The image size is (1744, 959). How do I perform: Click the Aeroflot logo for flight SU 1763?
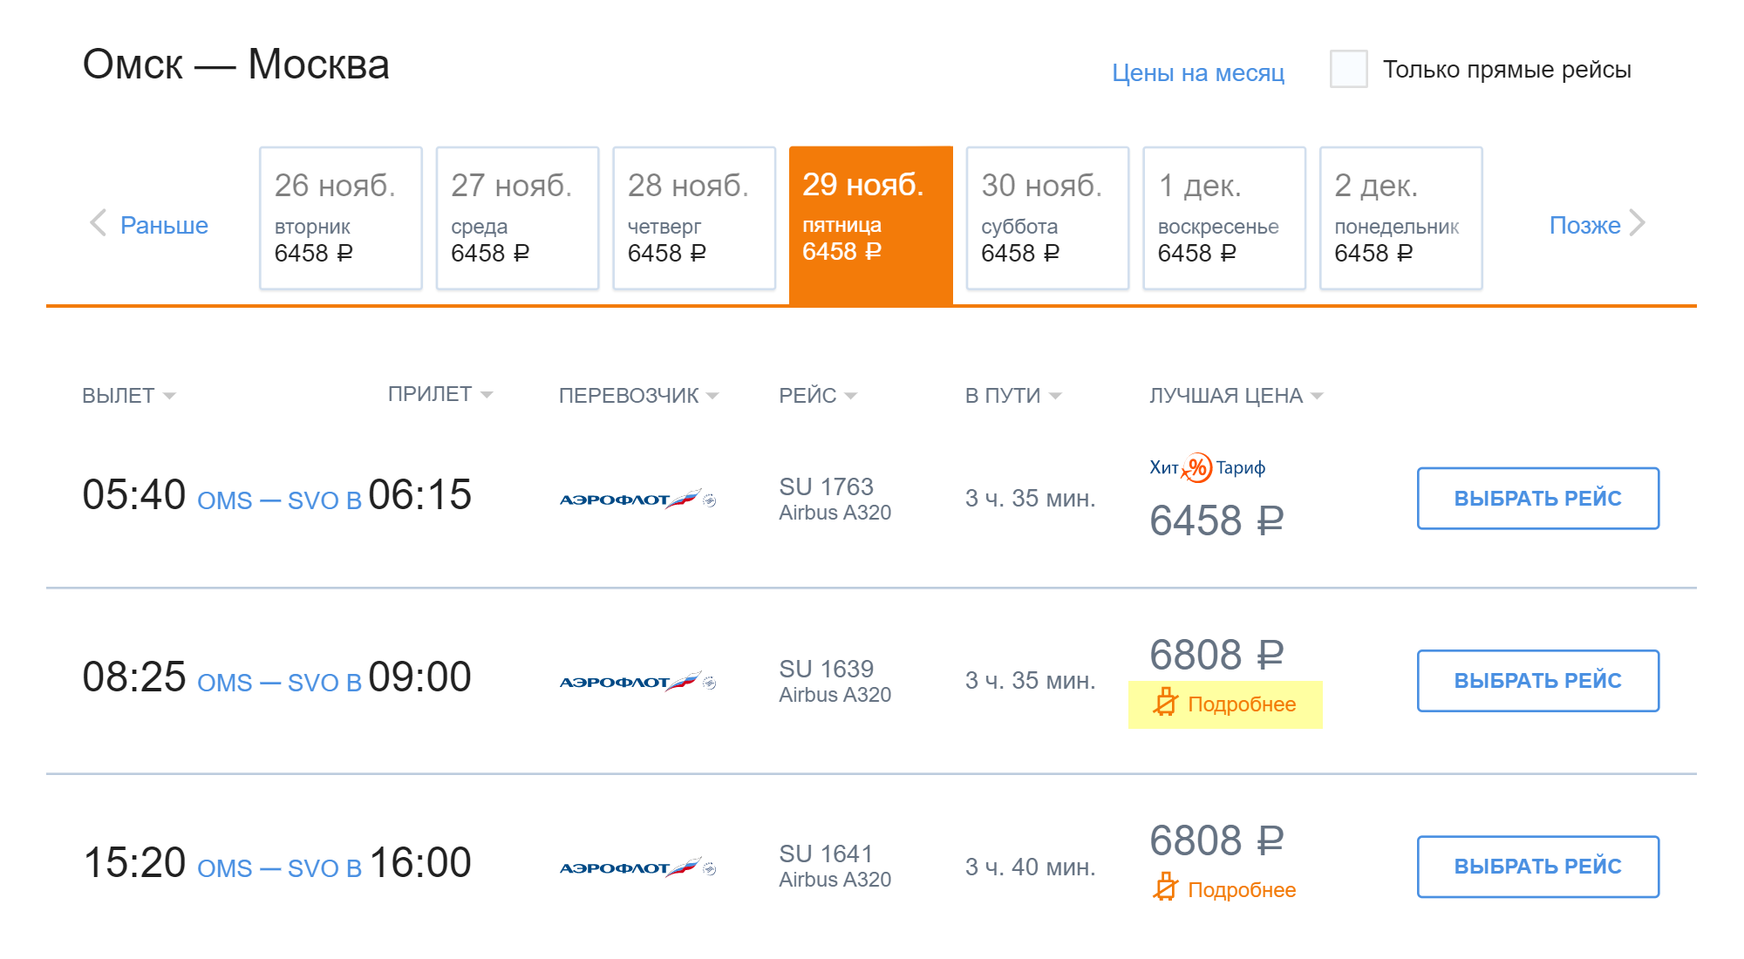637,499
